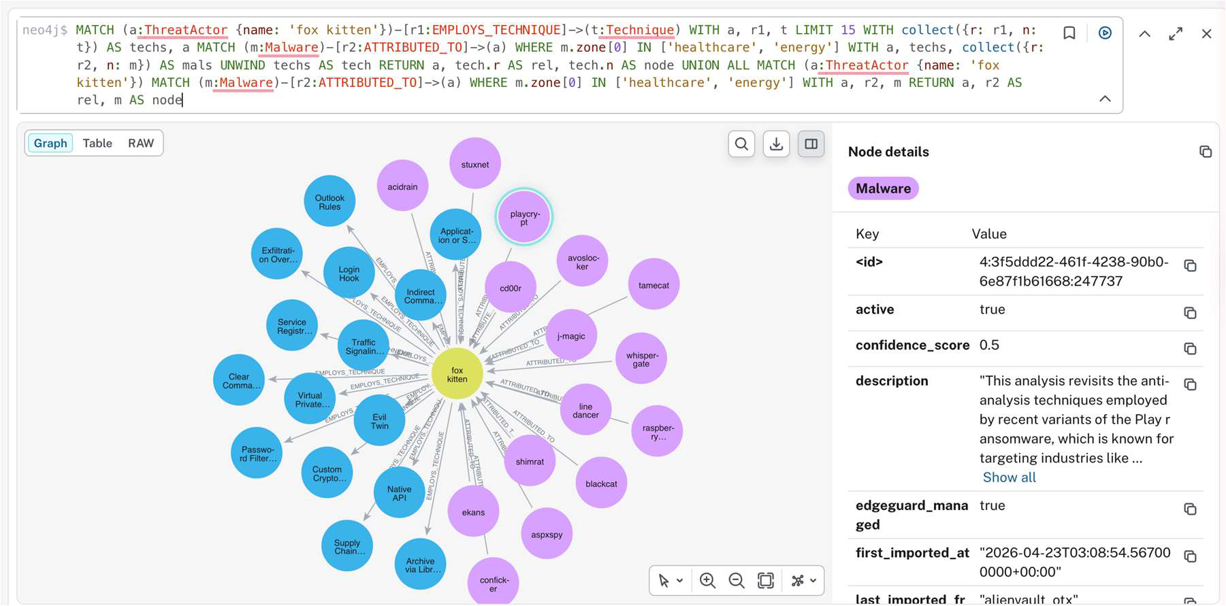Close the result frame
The image size is (1226, 606).
[x=1206, y=33]
